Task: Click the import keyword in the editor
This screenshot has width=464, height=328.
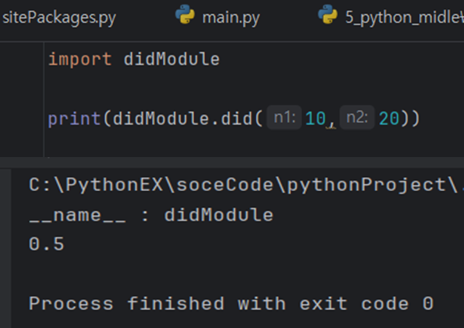Action: [x=80, y=59]
